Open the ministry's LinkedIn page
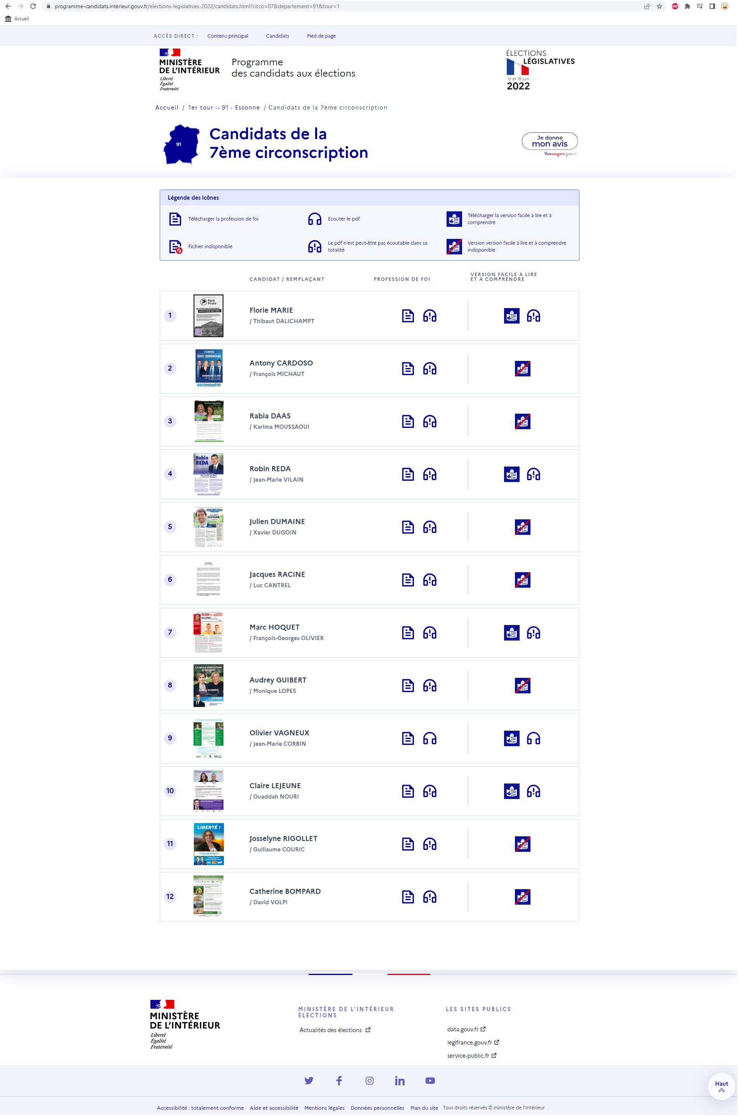Viewport: 738px width, 1116px height. pos(399,1080)
